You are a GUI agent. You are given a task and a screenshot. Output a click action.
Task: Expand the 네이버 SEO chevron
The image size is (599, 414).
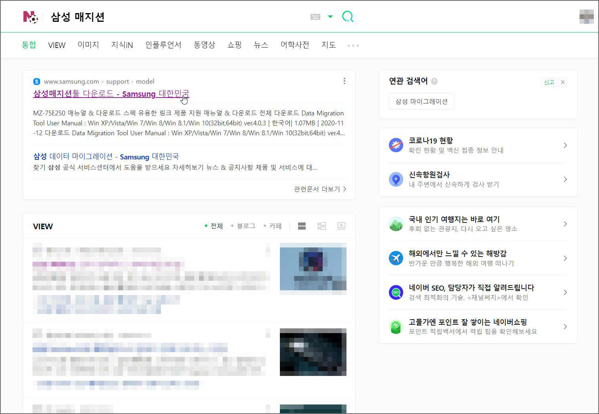(x=565, y=292)
